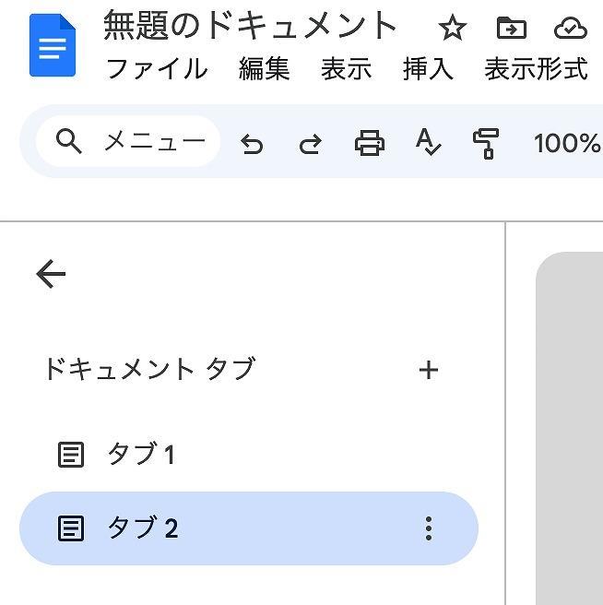Run the spelling and grammar check icon
The height and width of the screenshot is (605, 603).
click(x=428, y=142)
